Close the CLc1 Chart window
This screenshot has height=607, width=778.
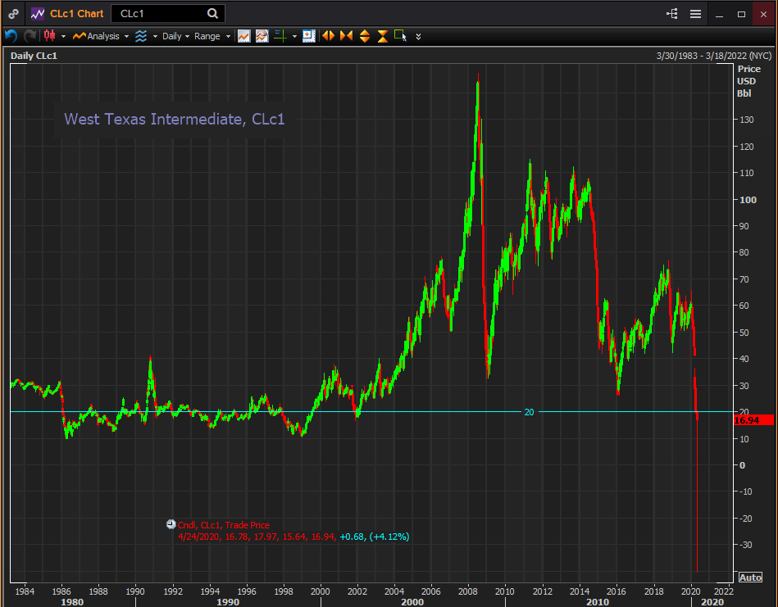(x=763, y=15)
